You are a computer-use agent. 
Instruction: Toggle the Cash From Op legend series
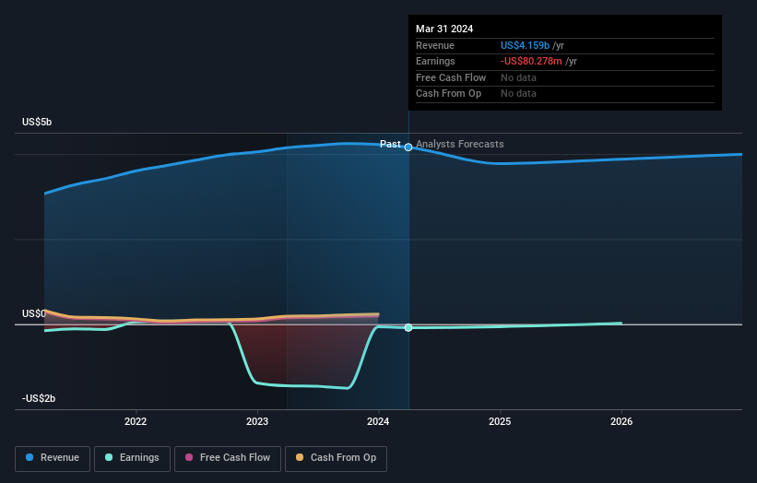(x=336, y=458)
